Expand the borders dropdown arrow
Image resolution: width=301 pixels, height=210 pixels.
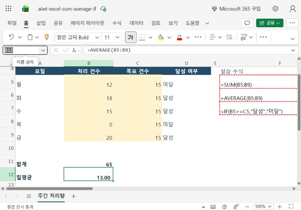pyautogui.click(x=150, y=37)
